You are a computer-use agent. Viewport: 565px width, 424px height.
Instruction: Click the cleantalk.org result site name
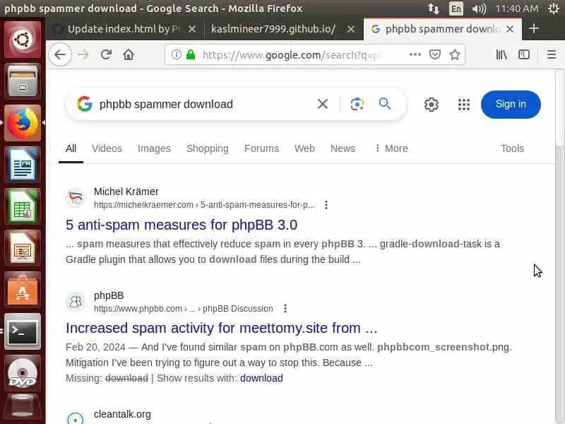coord(122,414)
